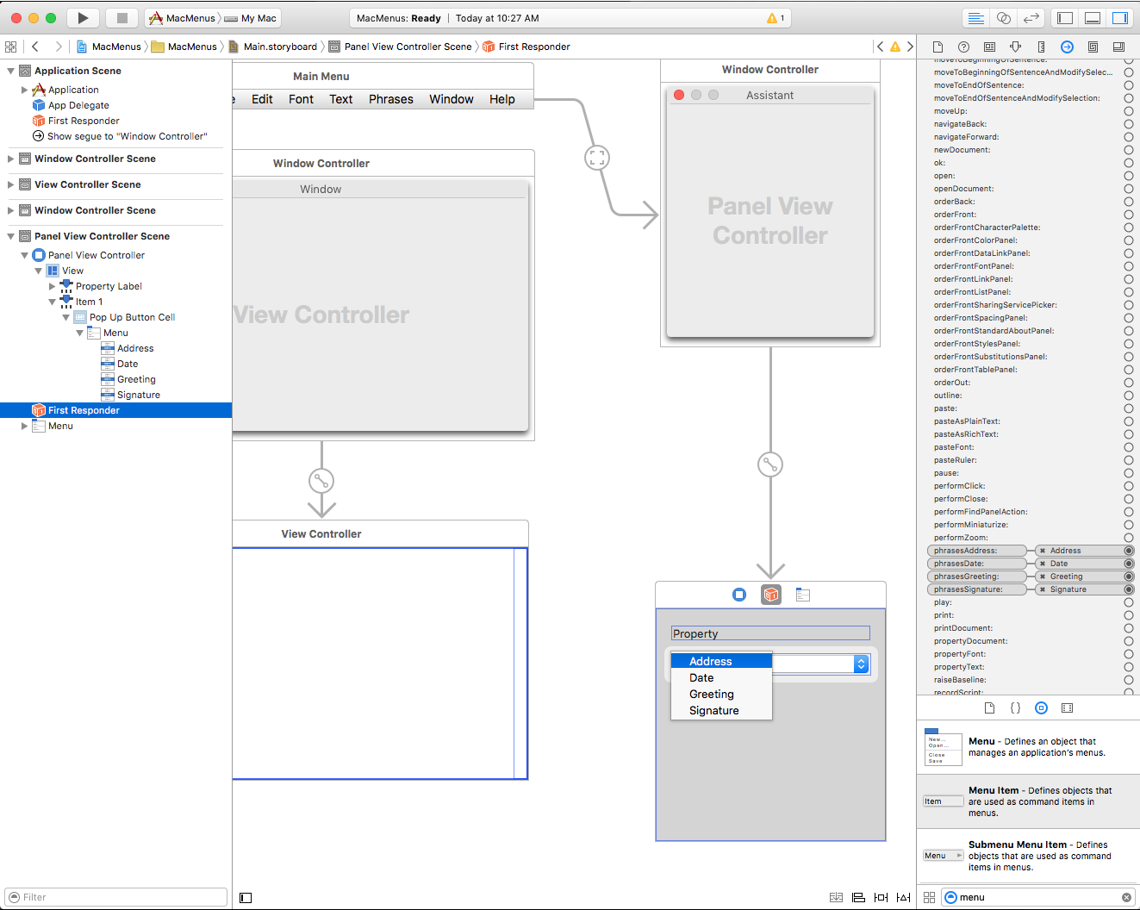Click the yellow warning icon in status bar
Image resolution: width=1140 pixels, height=910 pixels.
coord(771,18)
